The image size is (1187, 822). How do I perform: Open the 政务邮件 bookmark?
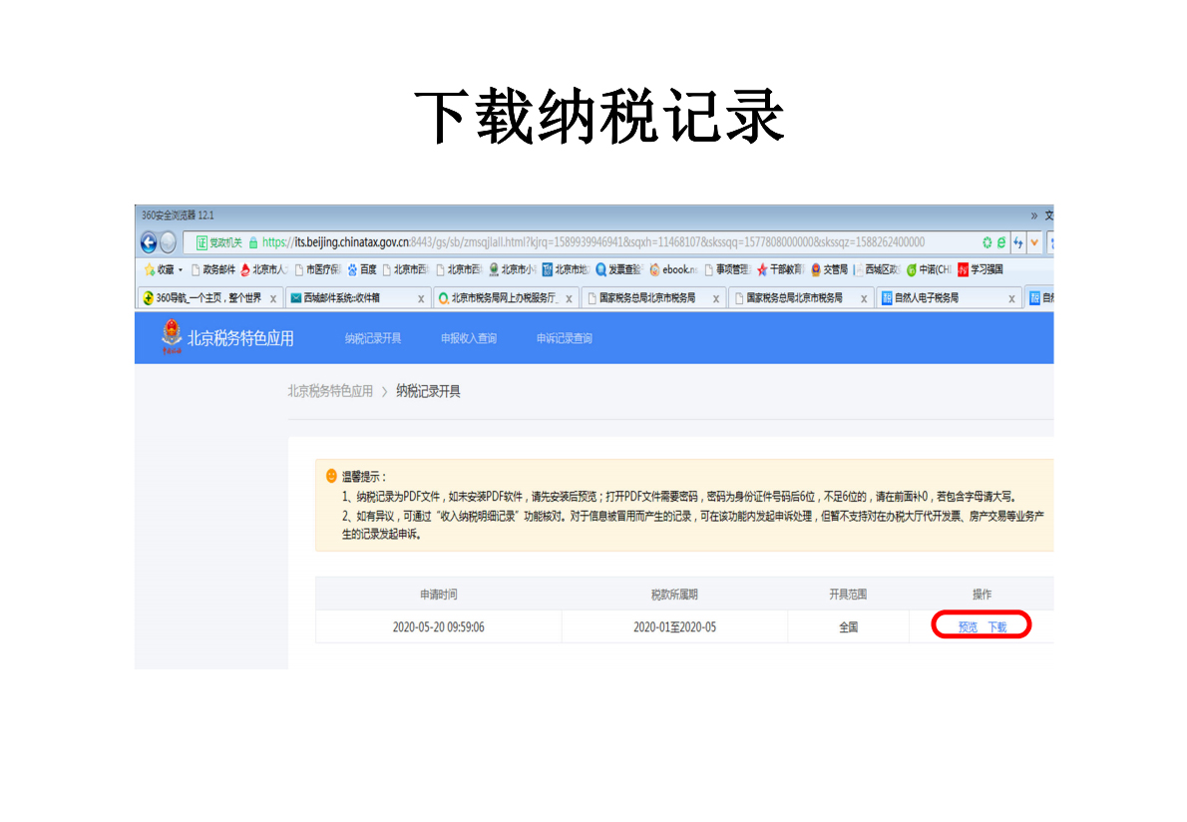213,269
